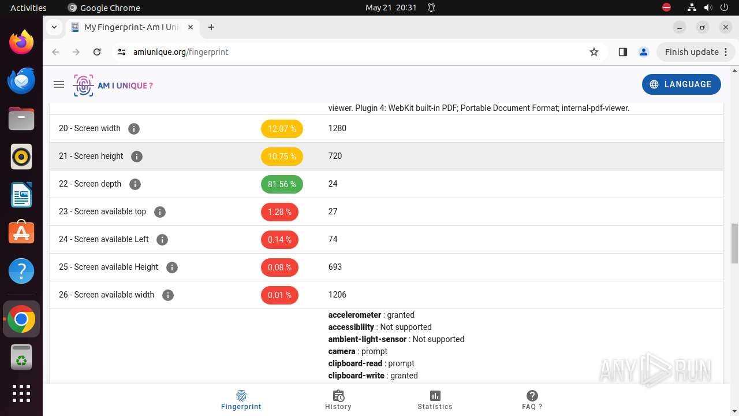This screenshot has height=416, width=739.
Task: Show info for Screen available Height
Action: tap(172, 268)
